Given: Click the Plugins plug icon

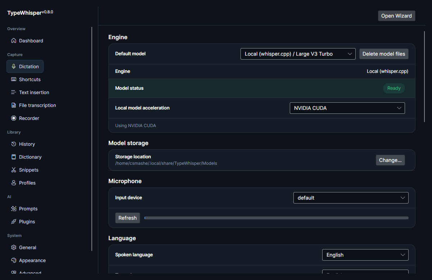Looking at the screenshot, I should coord(14,221).
